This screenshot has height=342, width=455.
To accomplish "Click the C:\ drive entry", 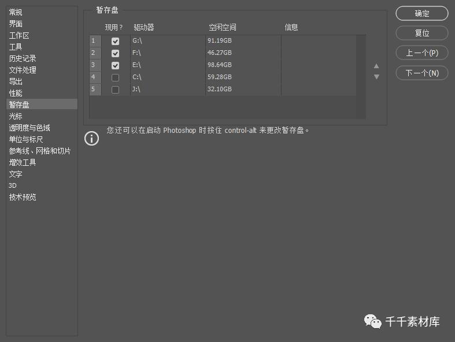I will (x=136, y=77).
